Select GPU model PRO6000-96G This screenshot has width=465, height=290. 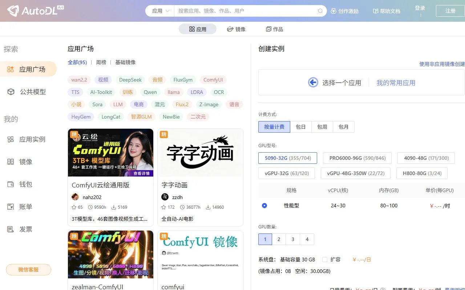pyautogui.click(x=357, y=158)
